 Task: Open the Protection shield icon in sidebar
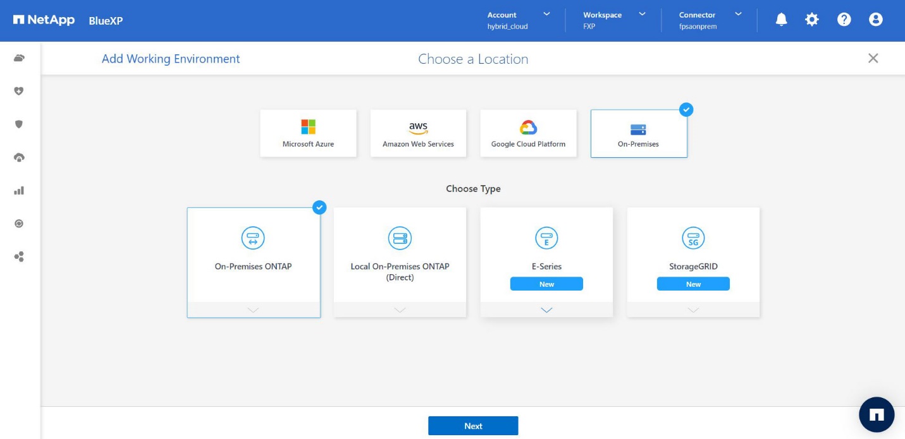[x=19, y=124]
